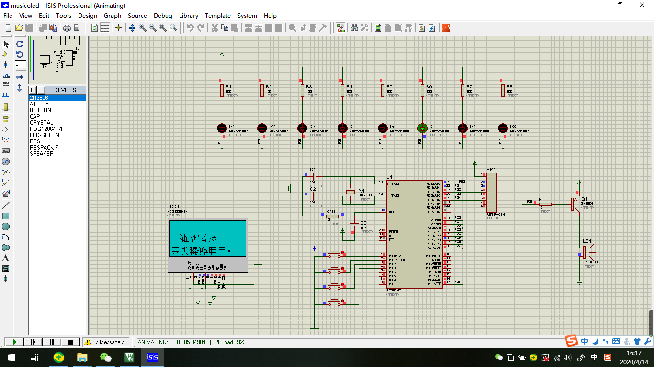Screen dimensions: 654x367
Task: Choose the 2D Box drawing tool
Action: pyautogui.click(x=6, y=216)
